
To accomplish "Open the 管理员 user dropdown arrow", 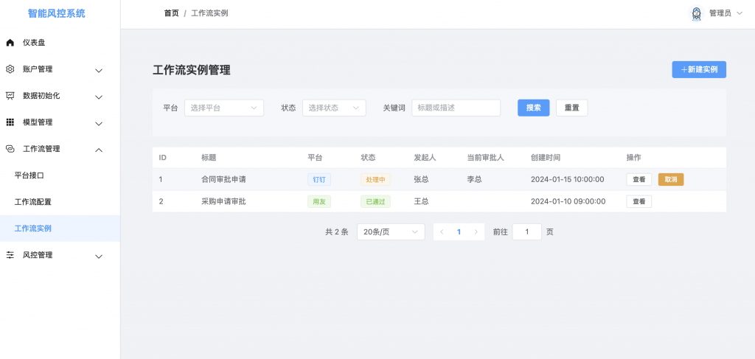I will (740, 13).
